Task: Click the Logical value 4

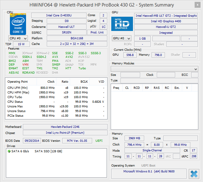Action: pos(104,21)
